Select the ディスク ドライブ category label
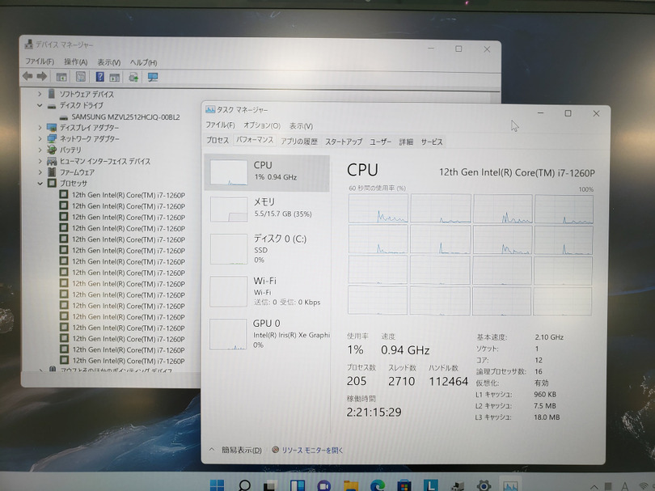The image size is (655, 491). click(x=81, y=105)
